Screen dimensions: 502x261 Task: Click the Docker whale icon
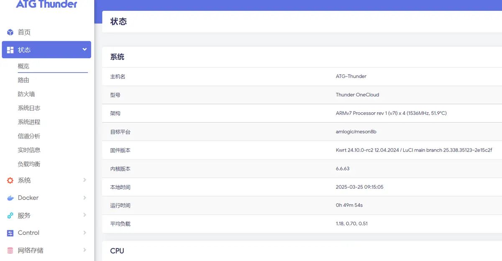(x=10, y=198)
